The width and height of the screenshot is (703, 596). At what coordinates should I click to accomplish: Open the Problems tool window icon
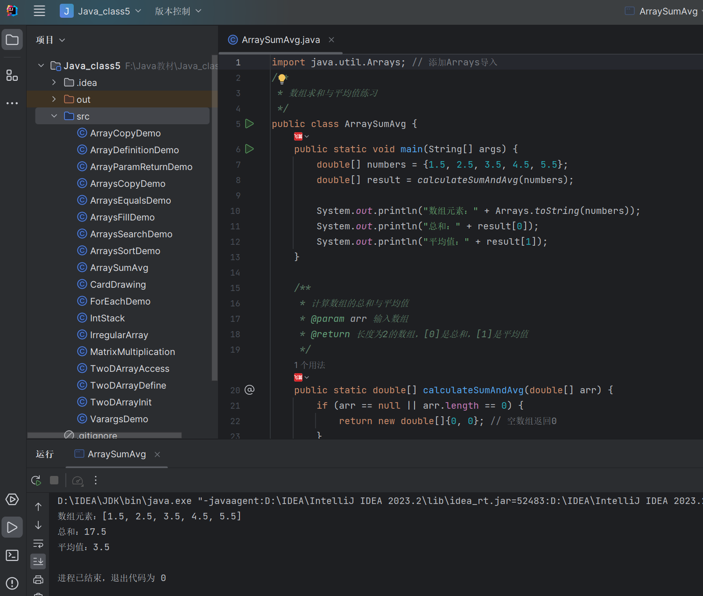[12, 583]
